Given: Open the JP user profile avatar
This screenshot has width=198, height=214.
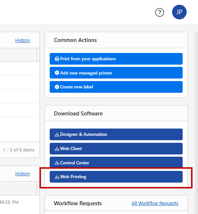Looking at the screenshot, I should click(x=179, y=12).
